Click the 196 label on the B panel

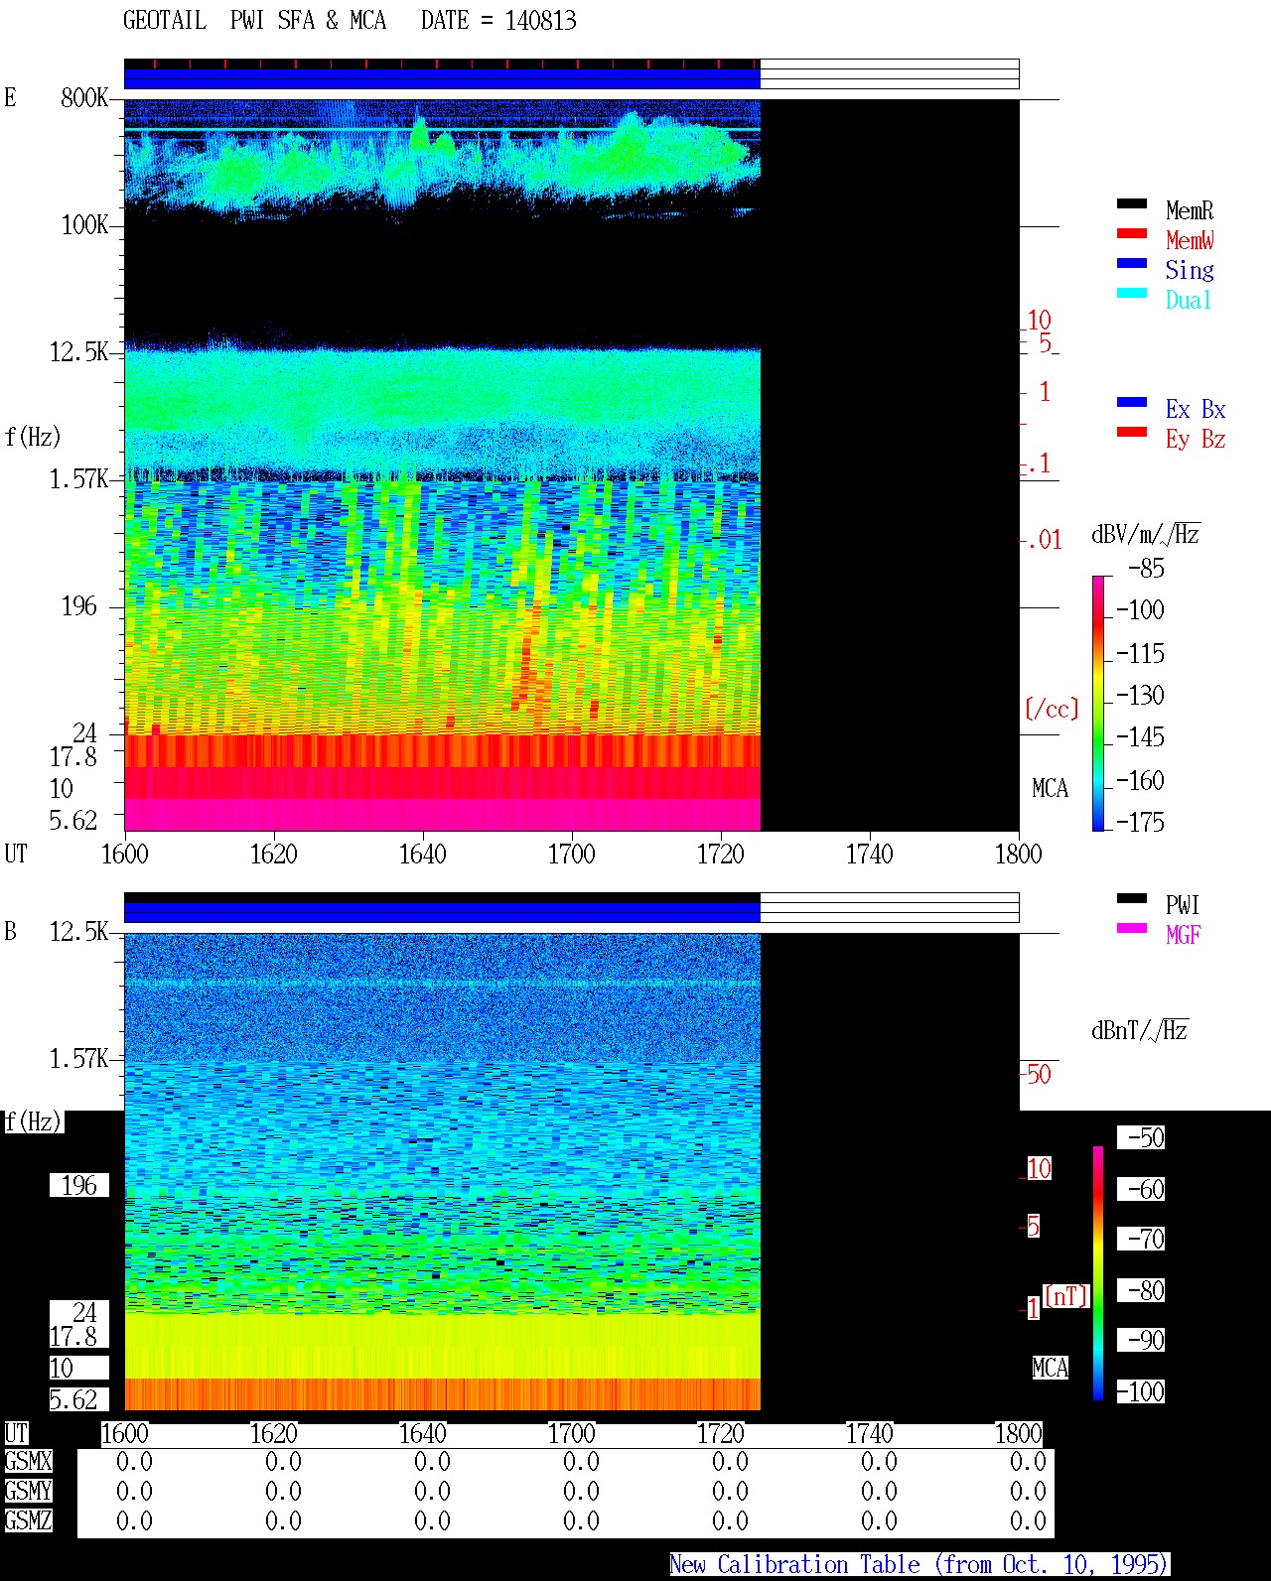[79, 1185]
